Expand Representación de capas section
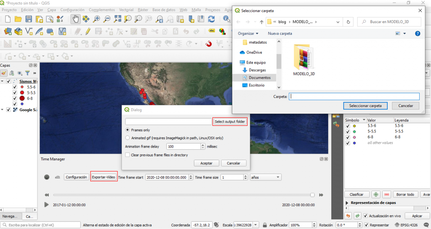Viewport: 431px width, 229px height. [347, 203]
